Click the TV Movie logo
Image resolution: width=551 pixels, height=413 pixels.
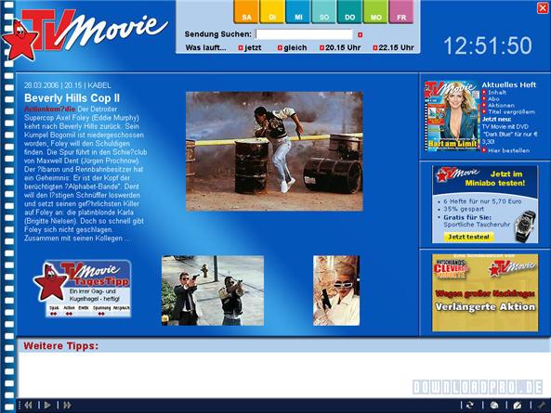tap(85, 34)
